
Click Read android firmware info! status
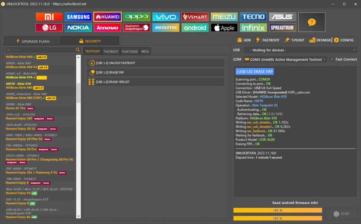[x=295, y=203]
